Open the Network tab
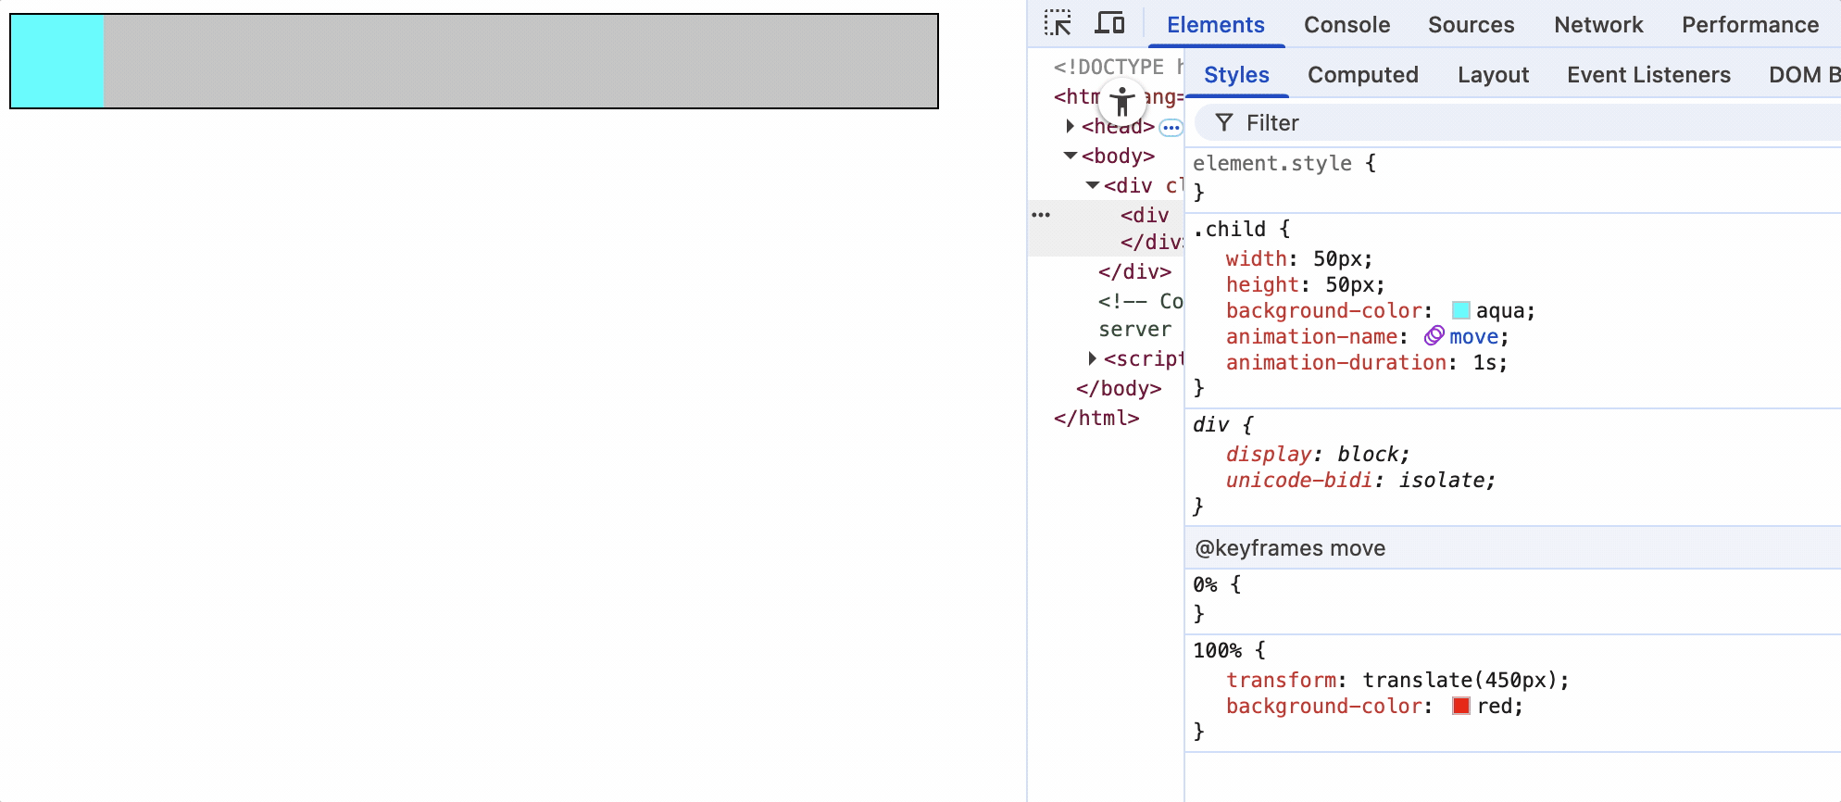This screenshot has width=1841, height=802. tap(1599, 25)
